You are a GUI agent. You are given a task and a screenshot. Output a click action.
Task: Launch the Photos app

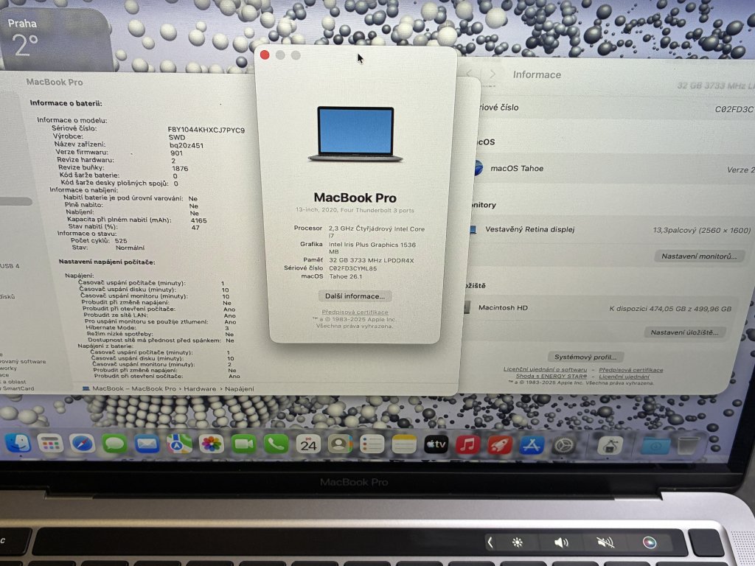click(212, 444)
